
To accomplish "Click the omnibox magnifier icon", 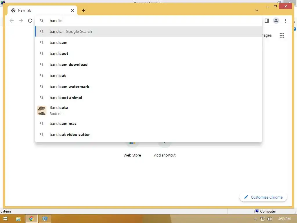I will [x=42, y=21].
